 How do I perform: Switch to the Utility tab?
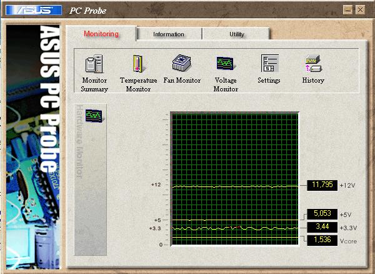click(236, 34)
